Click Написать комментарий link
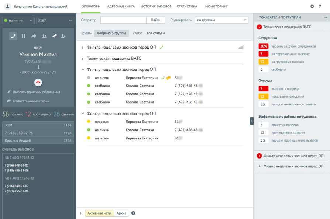Screen dimensions: 330x219 (31, 101)
